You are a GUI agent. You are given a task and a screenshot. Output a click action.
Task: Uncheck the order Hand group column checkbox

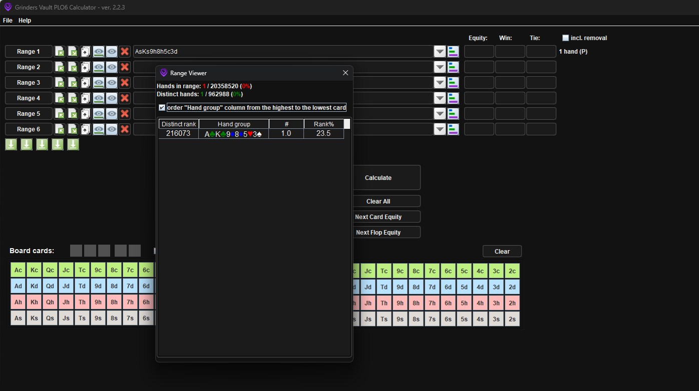162,107
